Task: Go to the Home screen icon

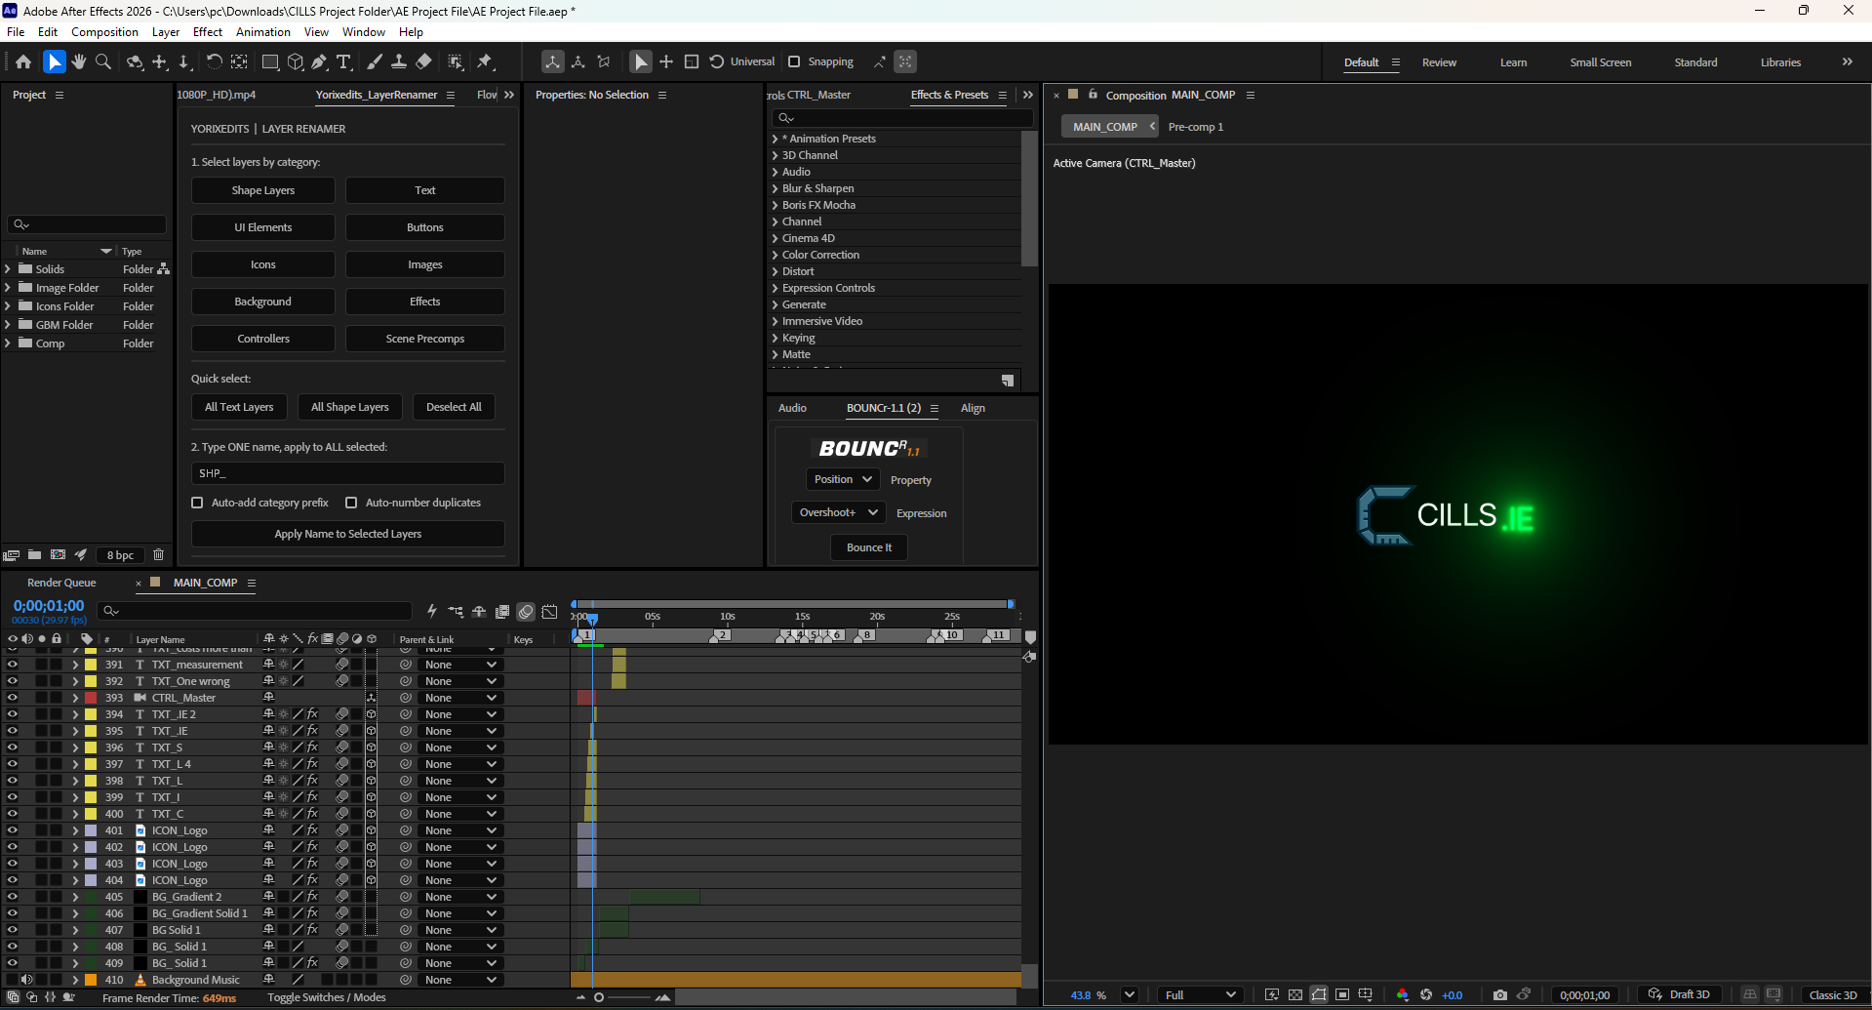Action: [23, 61]
